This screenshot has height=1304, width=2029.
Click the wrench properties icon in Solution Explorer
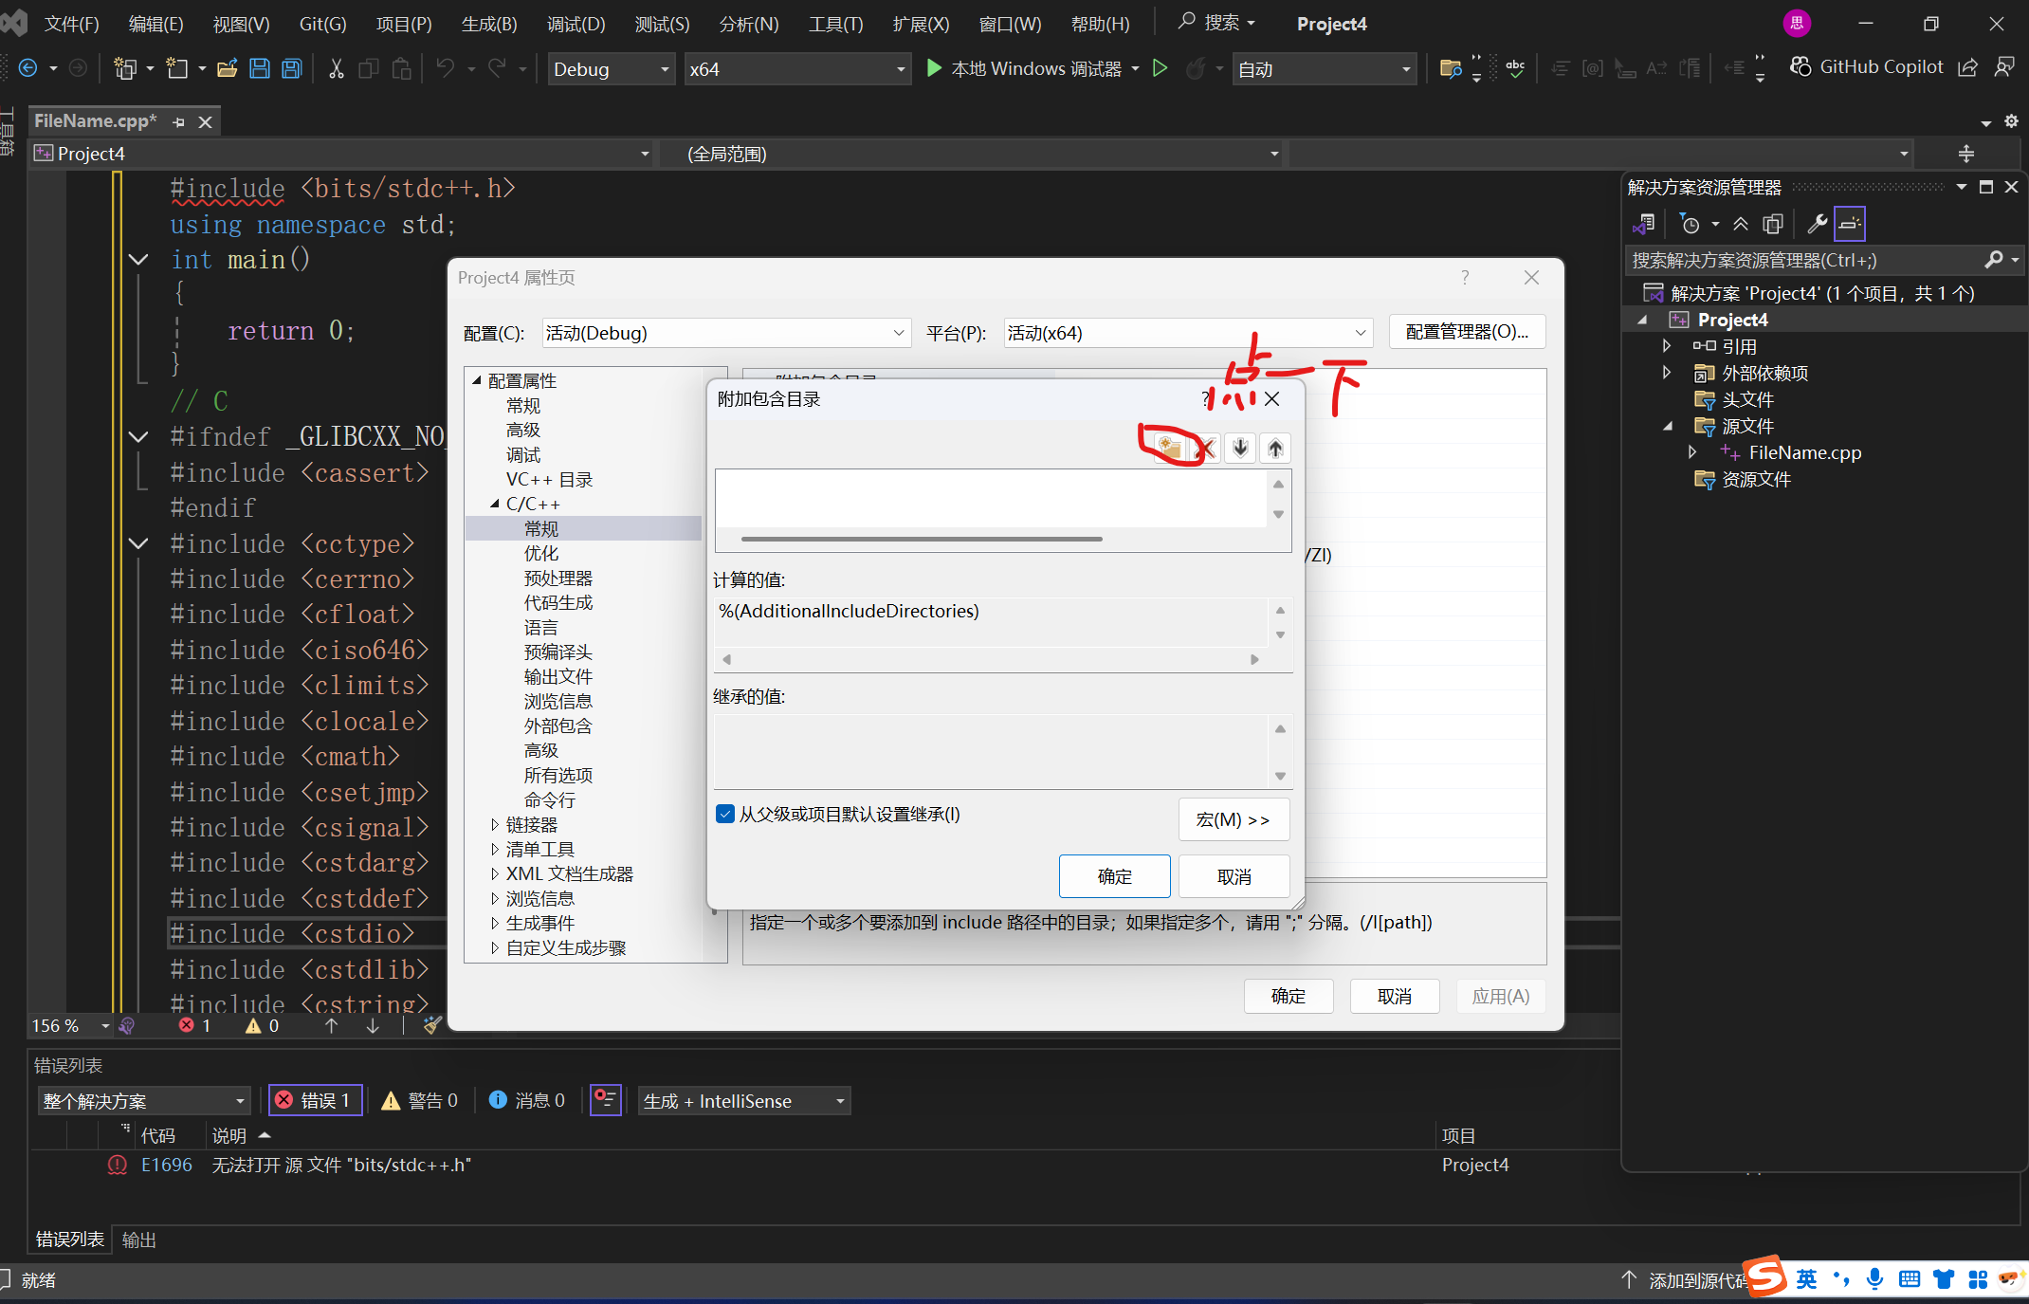[1817, 224]
